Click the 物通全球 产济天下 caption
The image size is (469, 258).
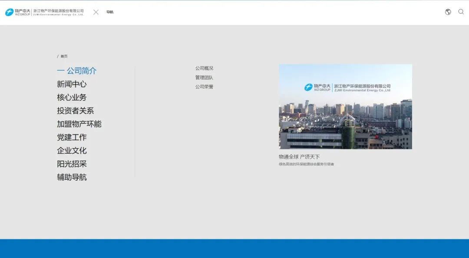pos(299,157)
